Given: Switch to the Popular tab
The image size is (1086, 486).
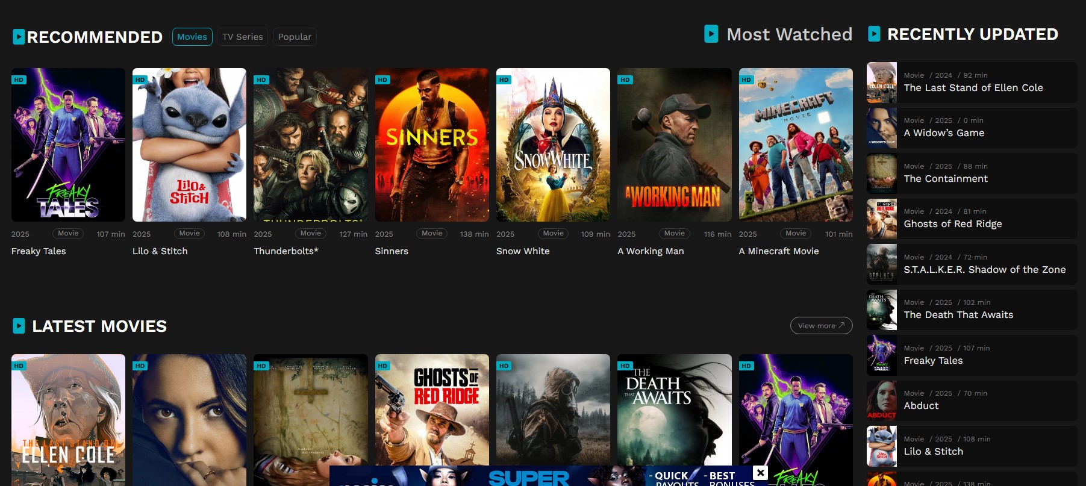Looking at the screenshot, I should (x=295, y=37).
